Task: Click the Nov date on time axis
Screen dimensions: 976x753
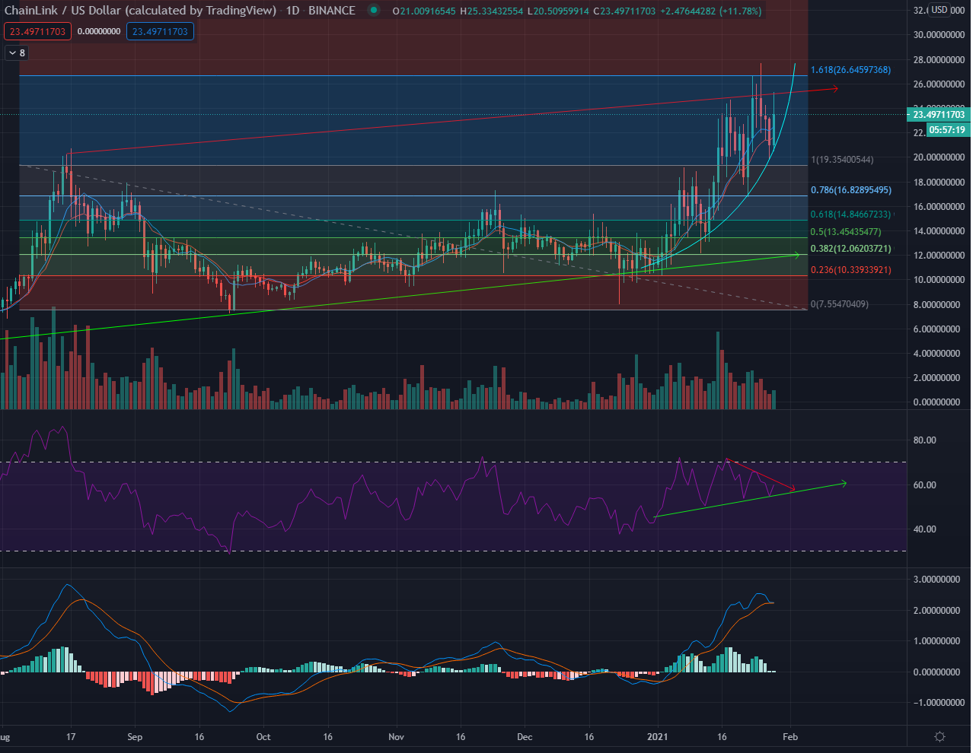Action: pyautogui.click(x=396, y=737)
